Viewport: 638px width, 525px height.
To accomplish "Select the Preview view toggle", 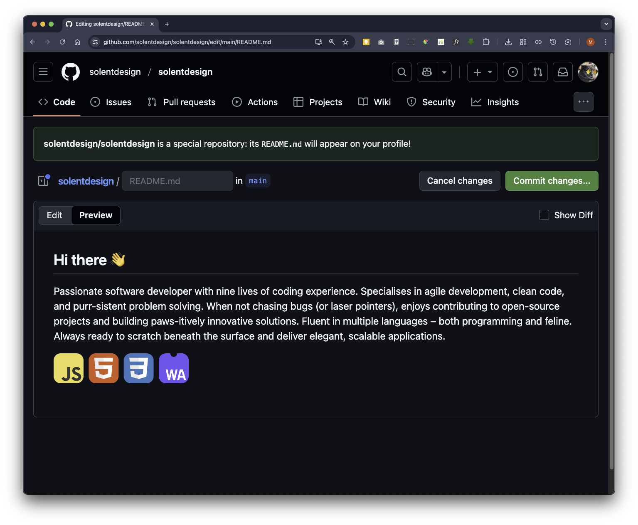I will (x=96, y=215).
